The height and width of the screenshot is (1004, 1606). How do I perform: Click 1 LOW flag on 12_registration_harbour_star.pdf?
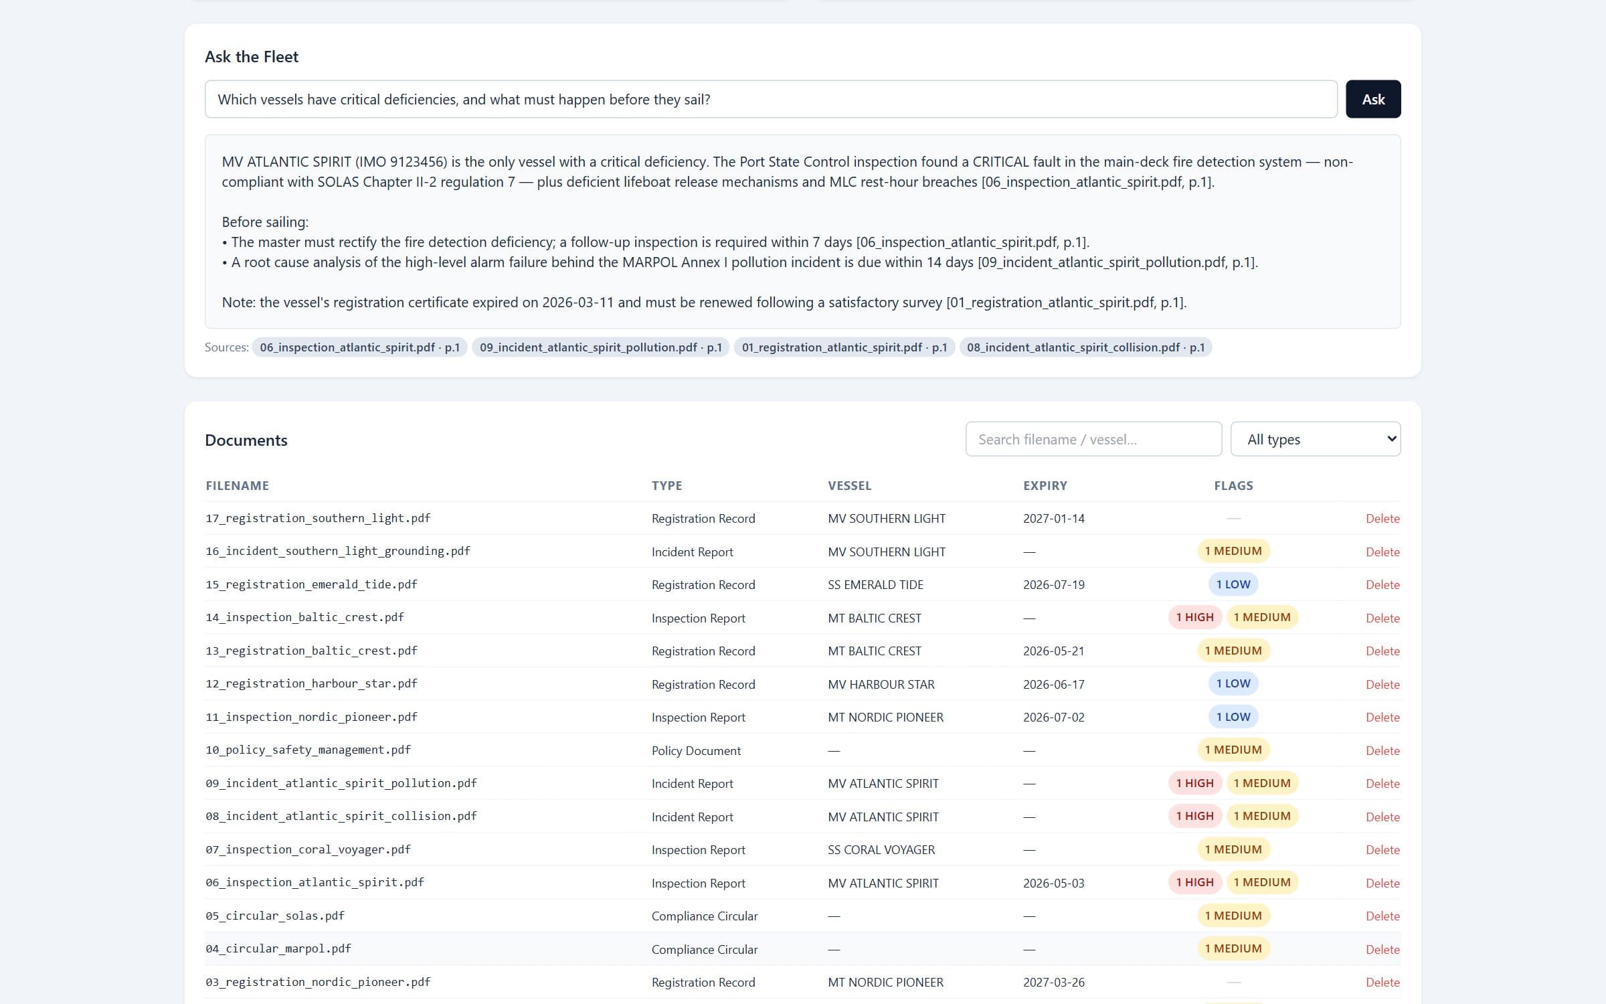[1233, 683]
